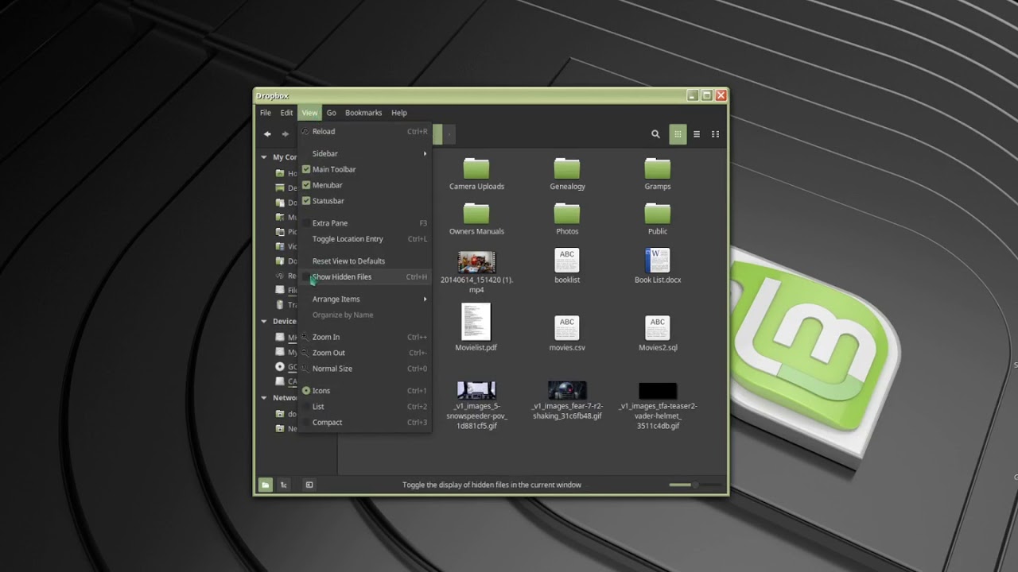This screenshot has height=572, width=1018.
Task: Switch to compact view toolbar button
Action: click(715, 134)
